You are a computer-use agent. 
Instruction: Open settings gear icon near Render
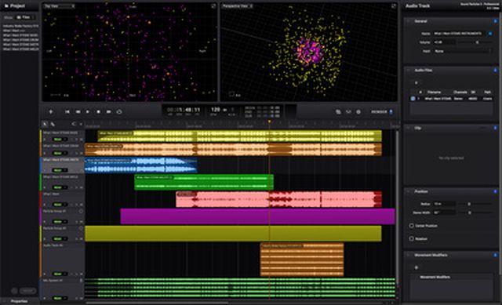(358, 111)
